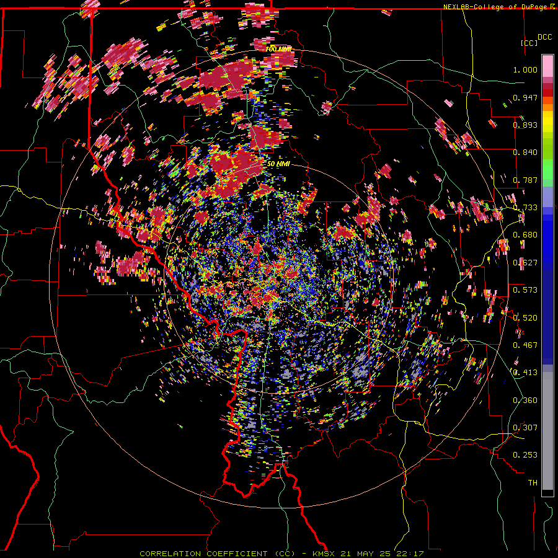The image size is (558, 558).
Task: Select the 0.680 scale value
Action: (525, 235)
